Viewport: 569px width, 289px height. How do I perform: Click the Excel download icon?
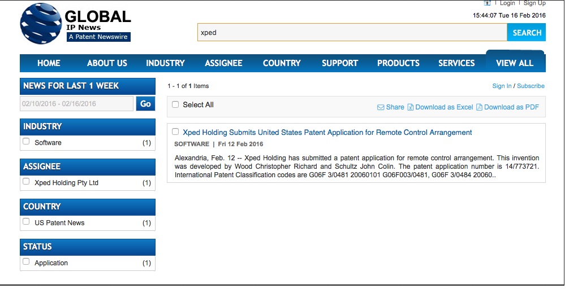(411, 107)
